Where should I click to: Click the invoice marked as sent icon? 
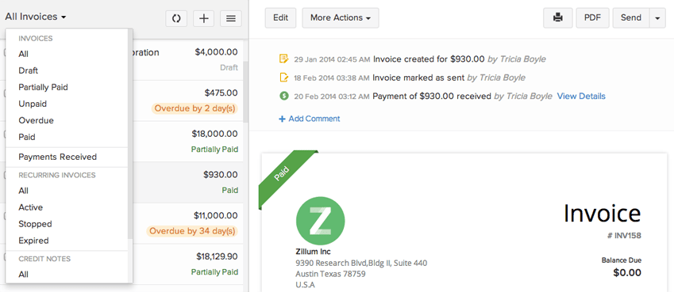tap(283, 78)
